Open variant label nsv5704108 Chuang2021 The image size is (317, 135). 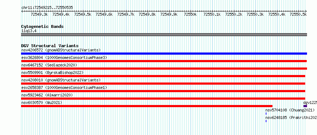tap(290, 110)
